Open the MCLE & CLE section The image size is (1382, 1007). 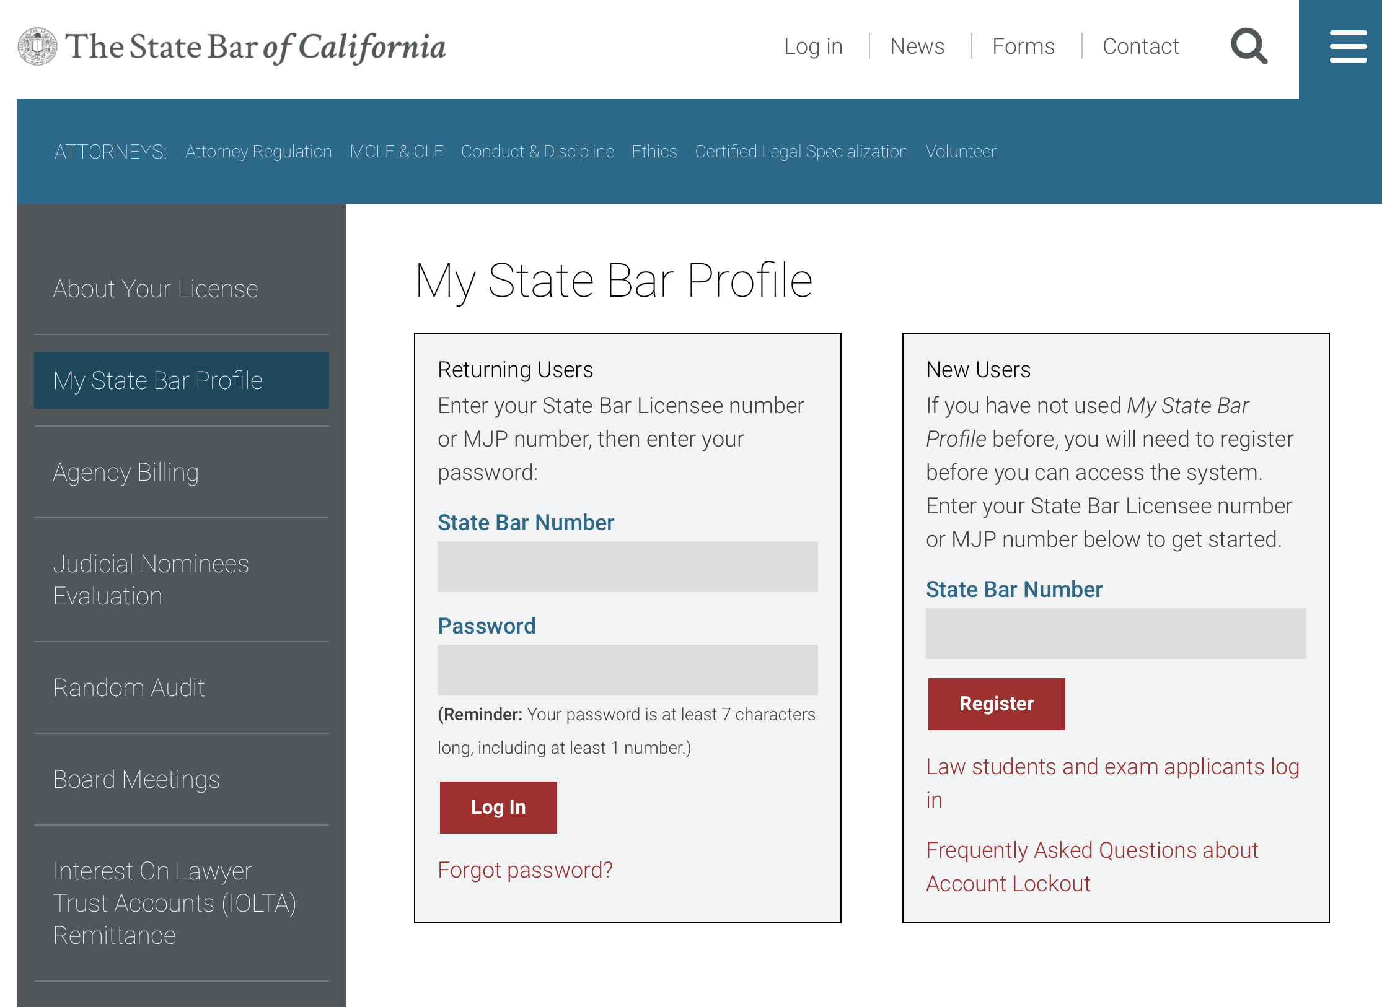pyautogui.click(x=397, y=152)
